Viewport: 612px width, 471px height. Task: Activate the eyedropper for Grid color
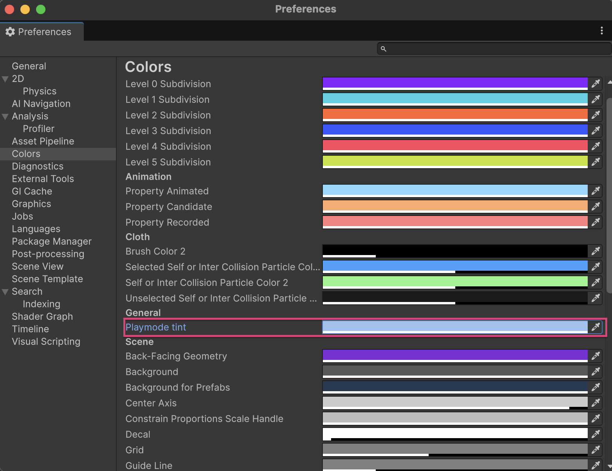pyautogui.click(x=596, y=450)
